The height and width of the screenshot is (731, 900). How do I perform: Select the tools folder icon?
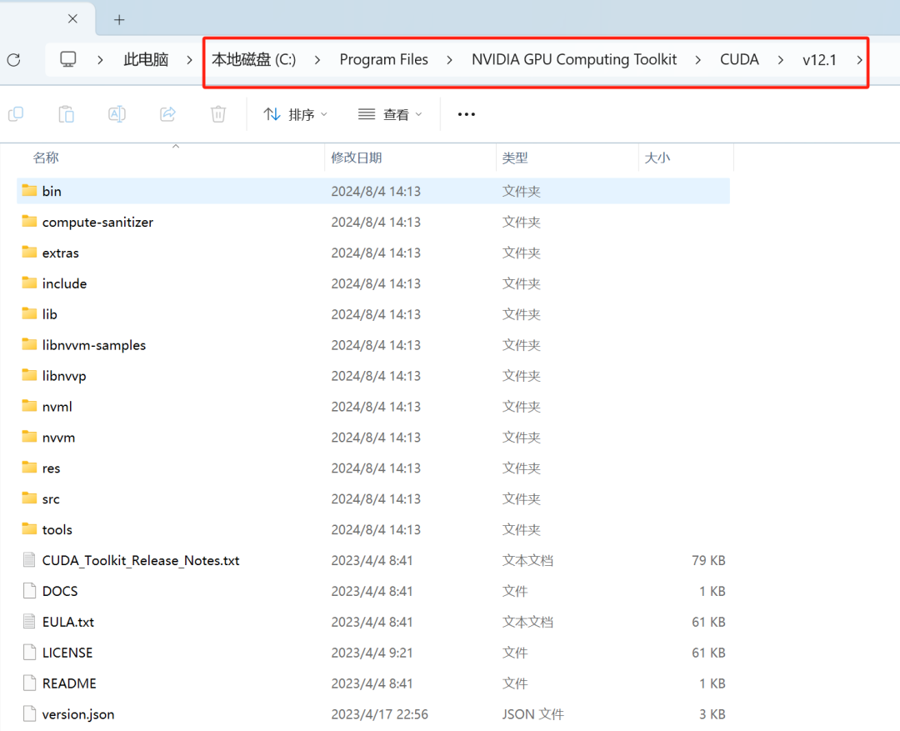click(29, 528)
